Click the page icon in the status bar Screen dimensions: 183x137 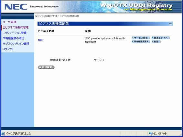click(3, 133)
